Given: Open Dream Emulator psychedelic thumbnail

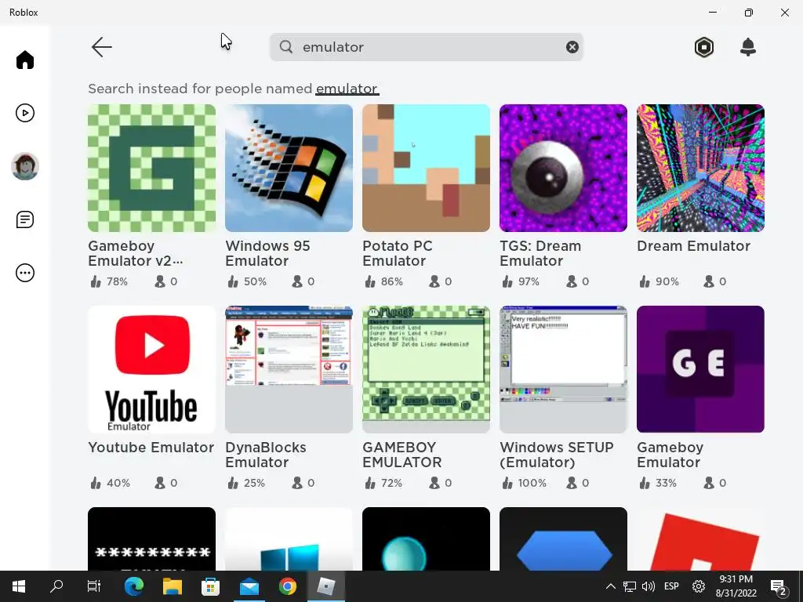Looking at the screenshot, I should [x=700, y=168].
